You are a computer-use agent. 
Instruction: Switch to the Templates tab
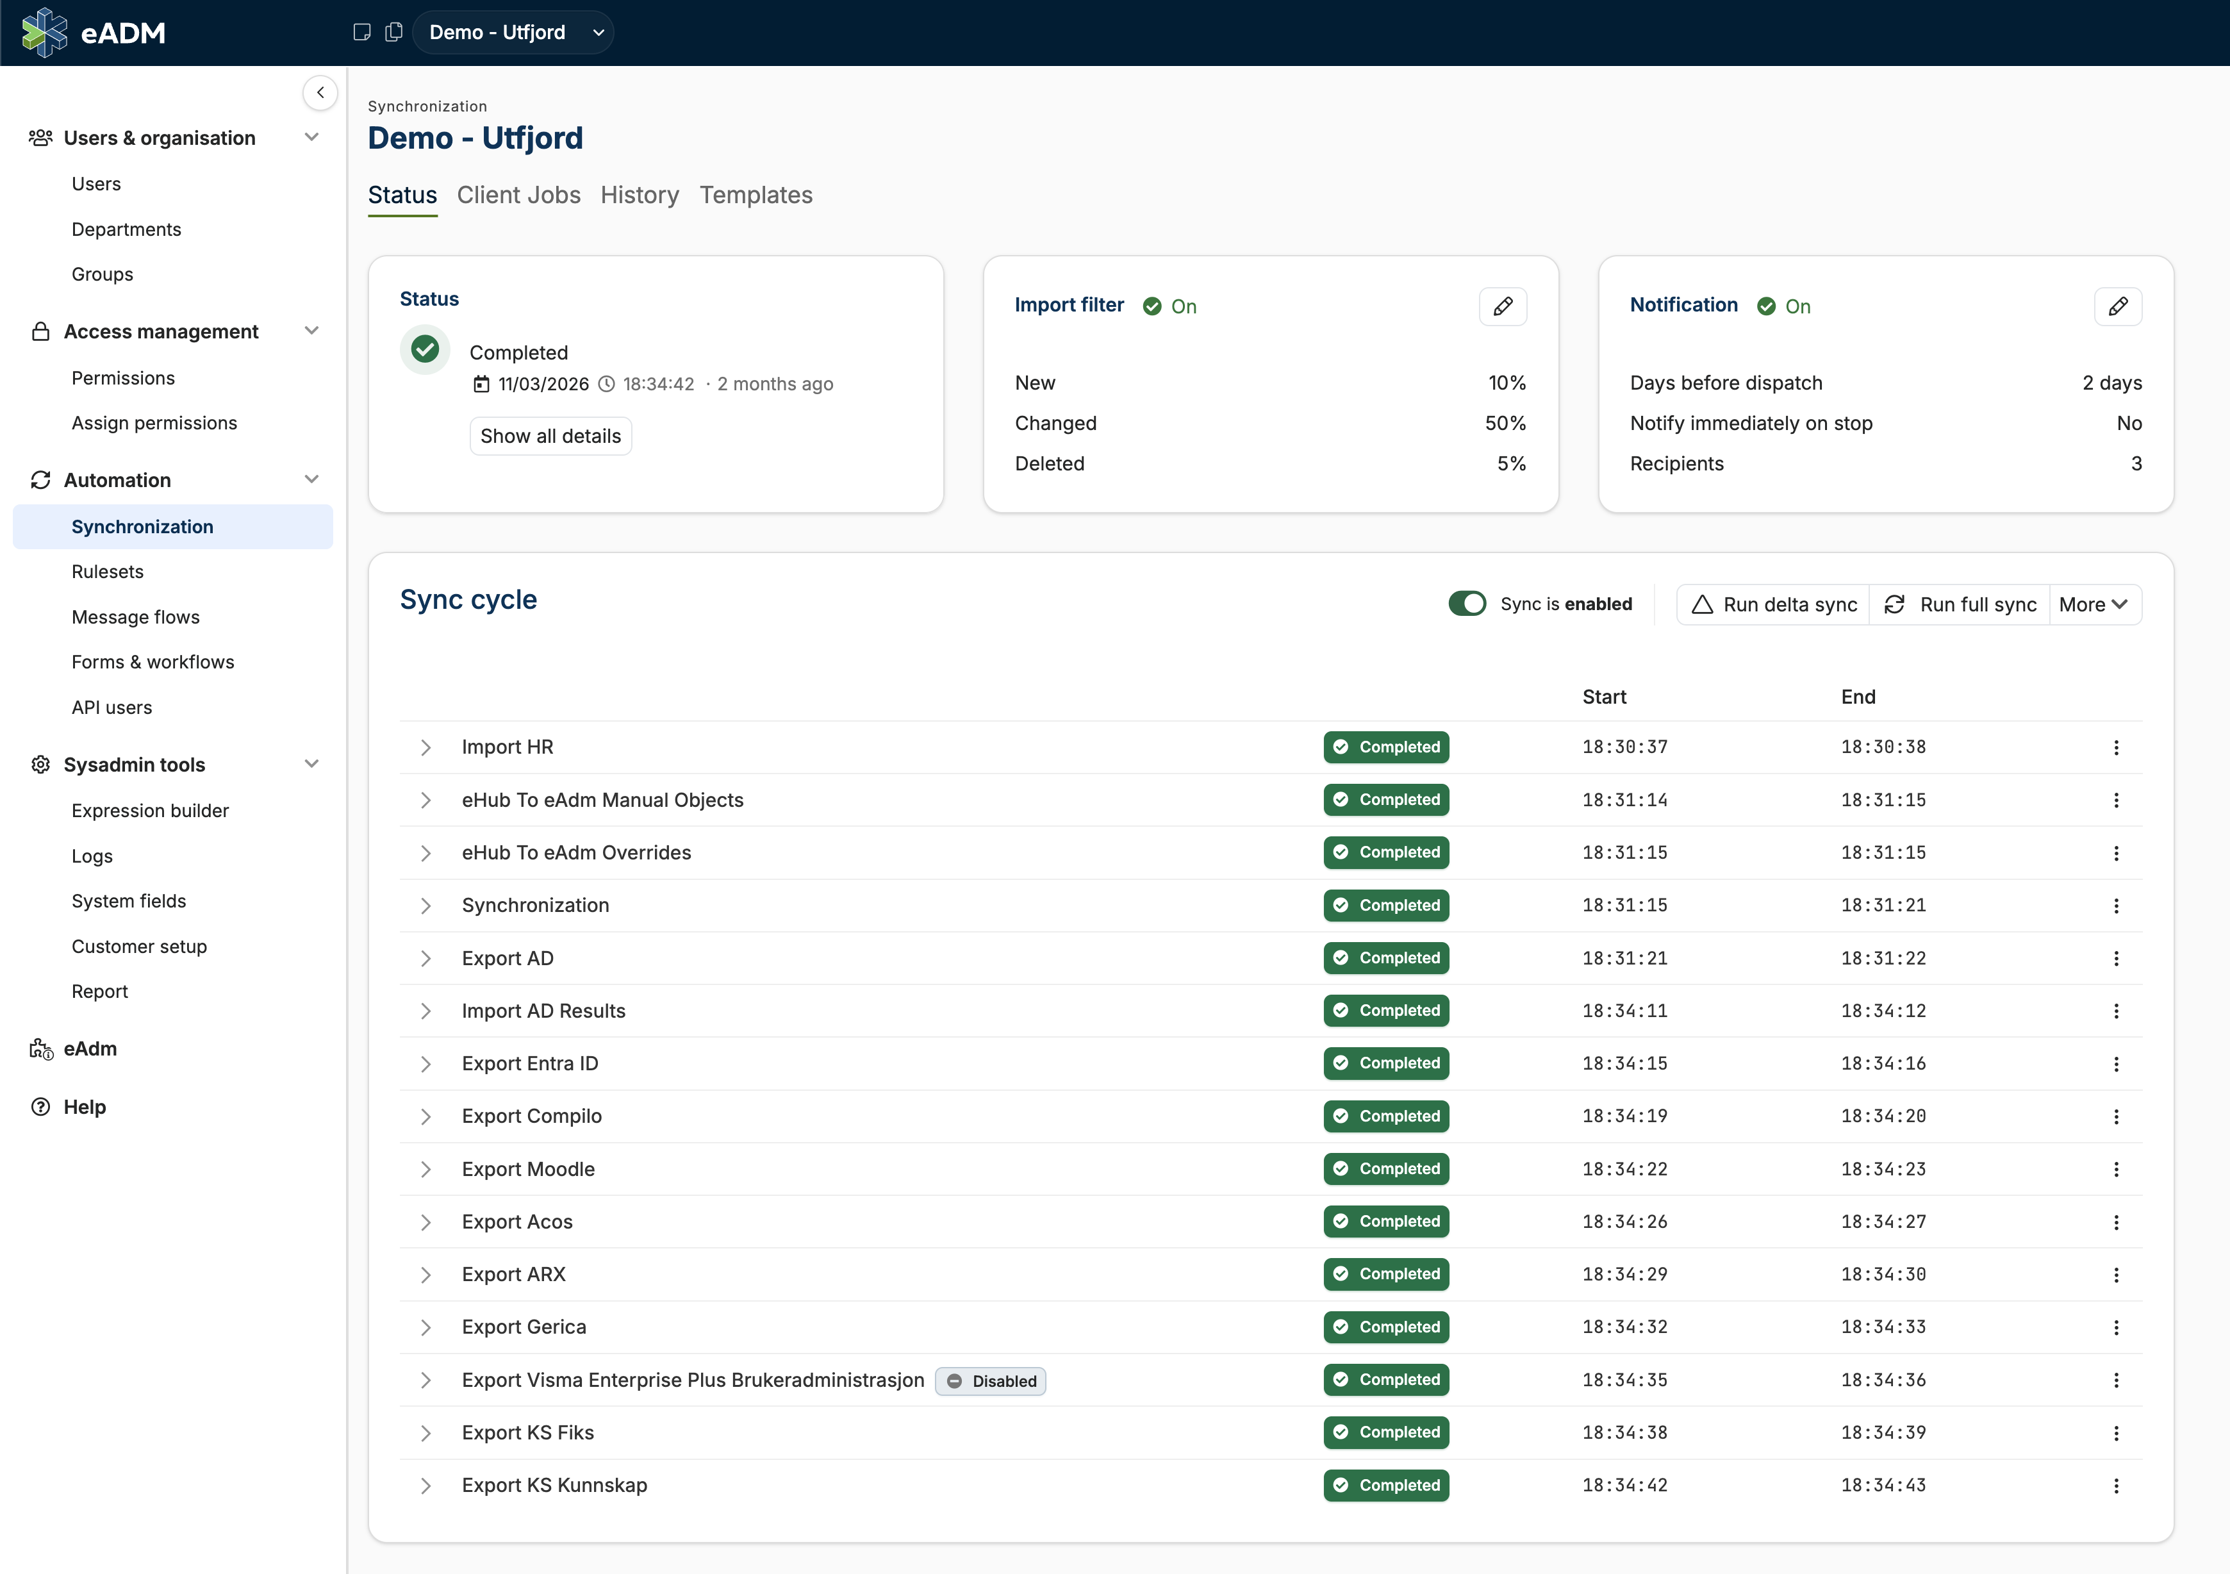click(756, 195)
